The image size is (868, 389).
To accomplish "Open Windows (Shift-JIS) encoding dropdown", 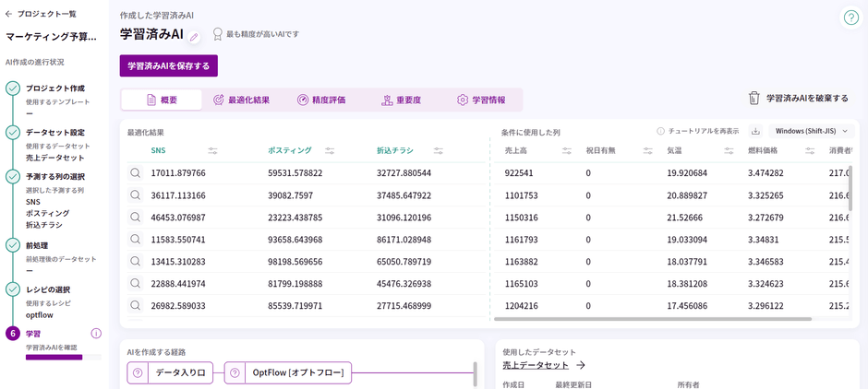I will click(x=811, y=132).
